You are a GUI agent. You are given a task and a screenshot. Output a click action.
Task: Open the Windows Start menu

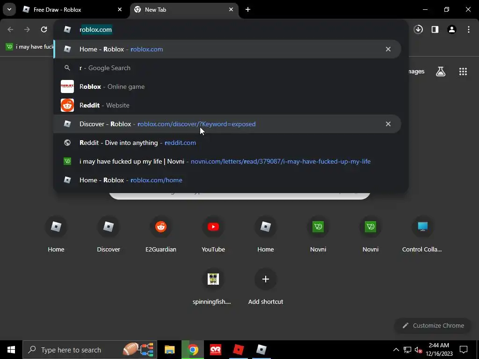click(x=11, y=350)
